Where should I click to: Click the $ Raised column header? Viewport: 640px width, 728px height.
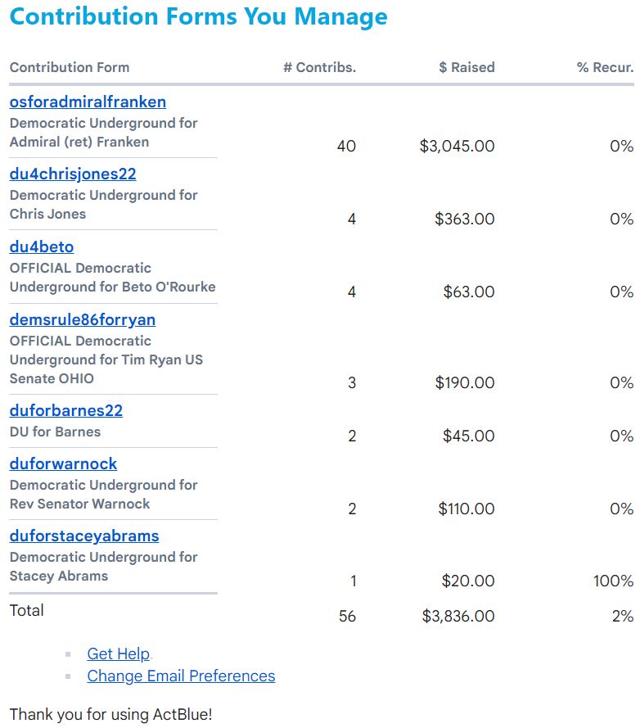[466, 67]
